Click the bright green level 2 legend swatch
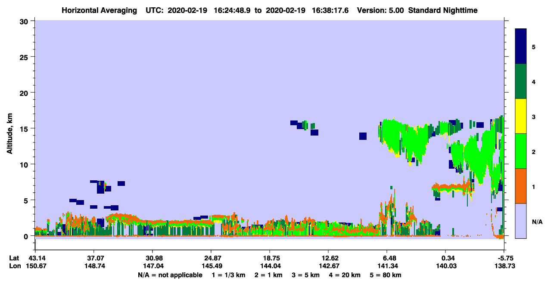 pyautogui.click(x=521, y=151)
